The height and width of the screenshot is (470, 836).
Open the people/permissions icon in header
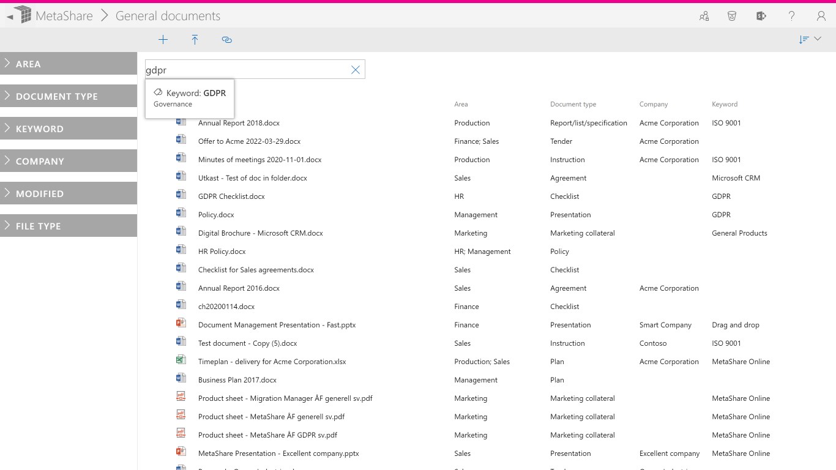[704, 17]
